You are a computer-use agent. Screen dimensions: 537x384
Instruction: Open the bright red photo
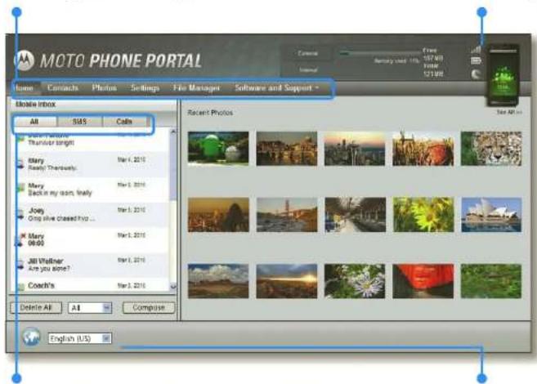(423, 281)
